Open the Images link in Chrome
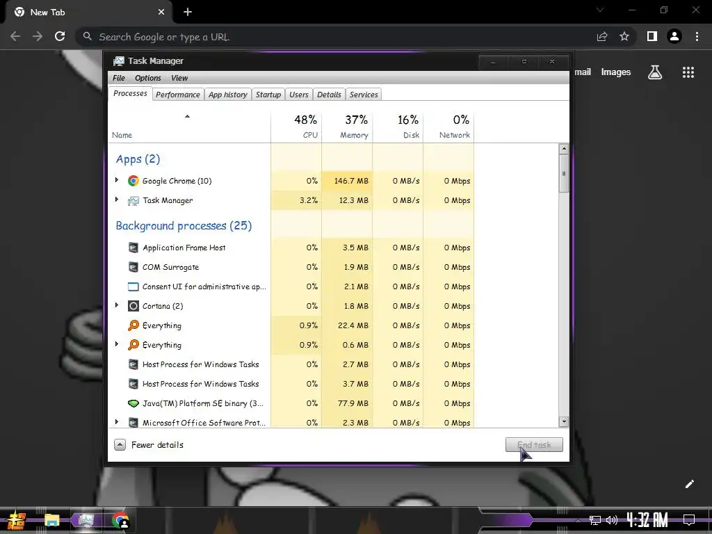Image resolution: width=712 pixels, height=534 pixels. coord(616,72)
